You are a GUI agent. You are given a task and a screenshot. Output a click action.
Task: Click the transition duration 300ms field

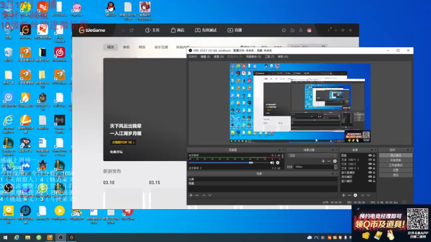[x=314, y=167]
